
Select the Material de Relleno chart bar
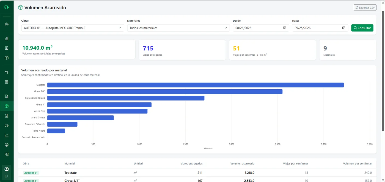[x=126, y=98]
